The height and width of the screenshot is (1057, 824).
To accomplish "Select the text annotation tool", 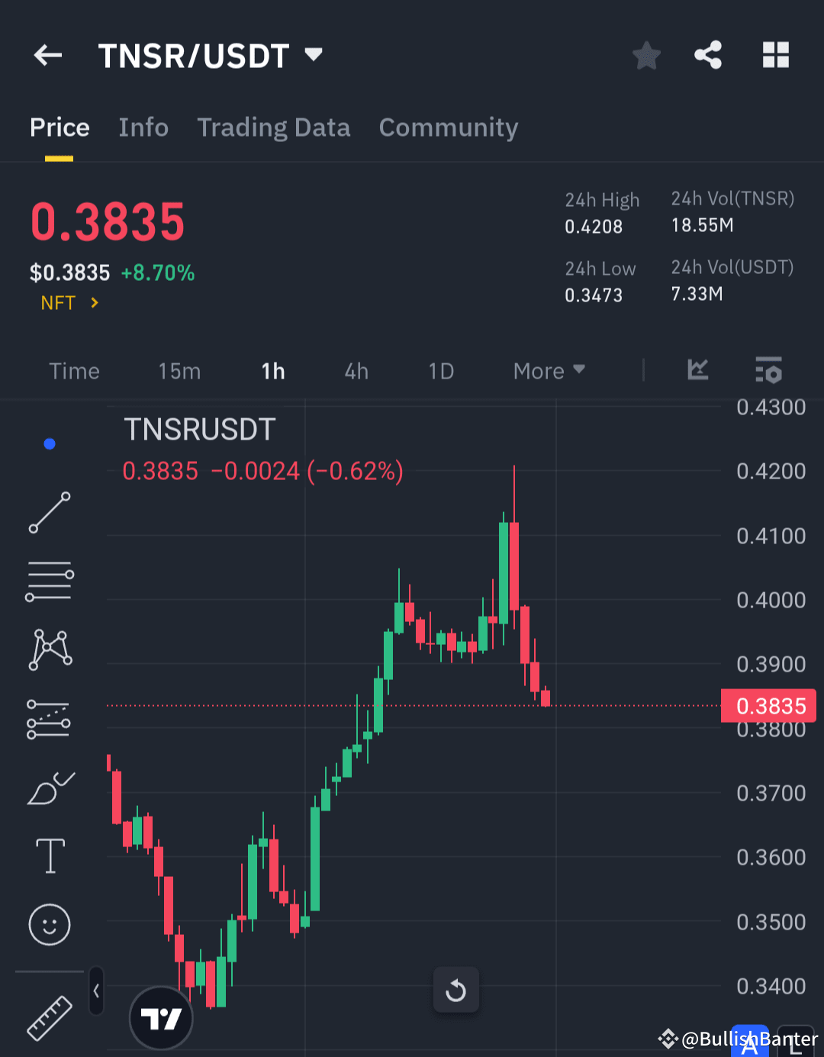I will click(49, 856).
